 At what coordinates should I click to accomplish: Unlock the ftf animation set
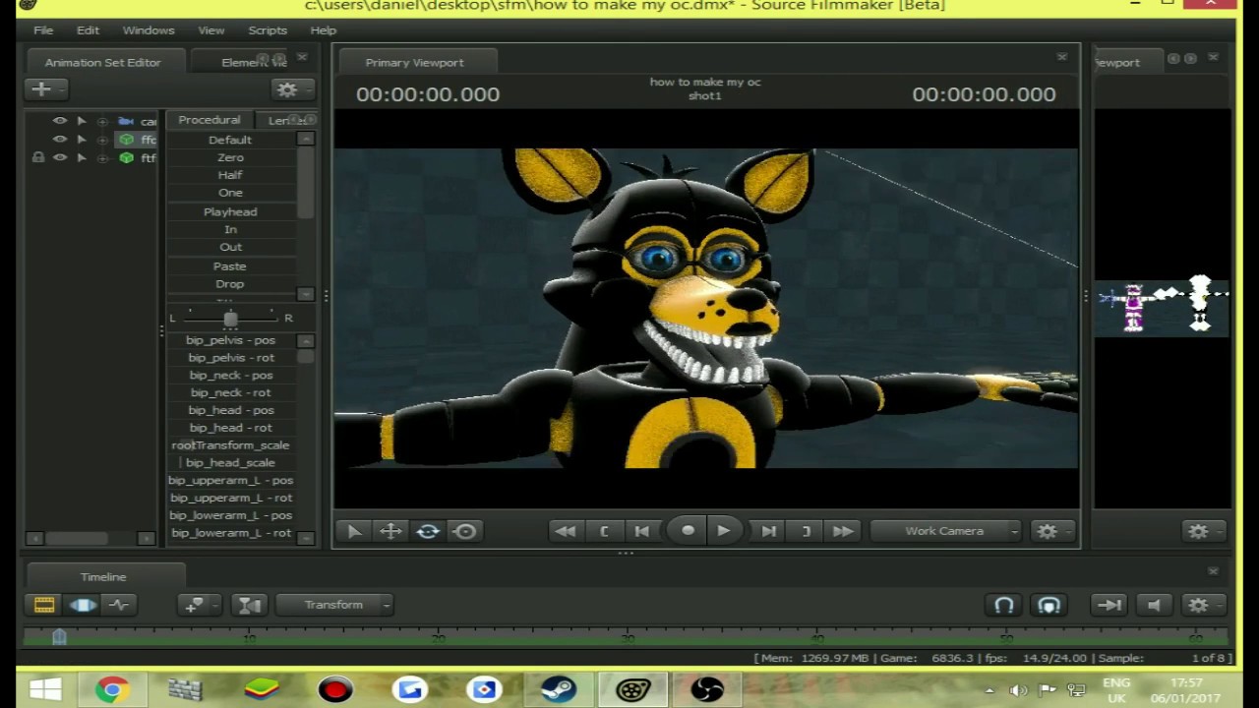coord(38,157)
